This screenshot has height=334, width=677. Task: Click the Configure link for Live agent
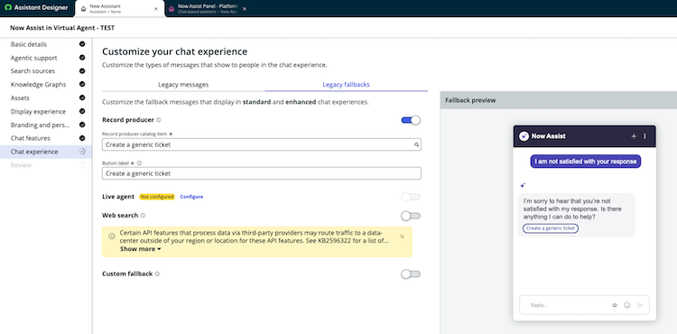tap(191, 197)
